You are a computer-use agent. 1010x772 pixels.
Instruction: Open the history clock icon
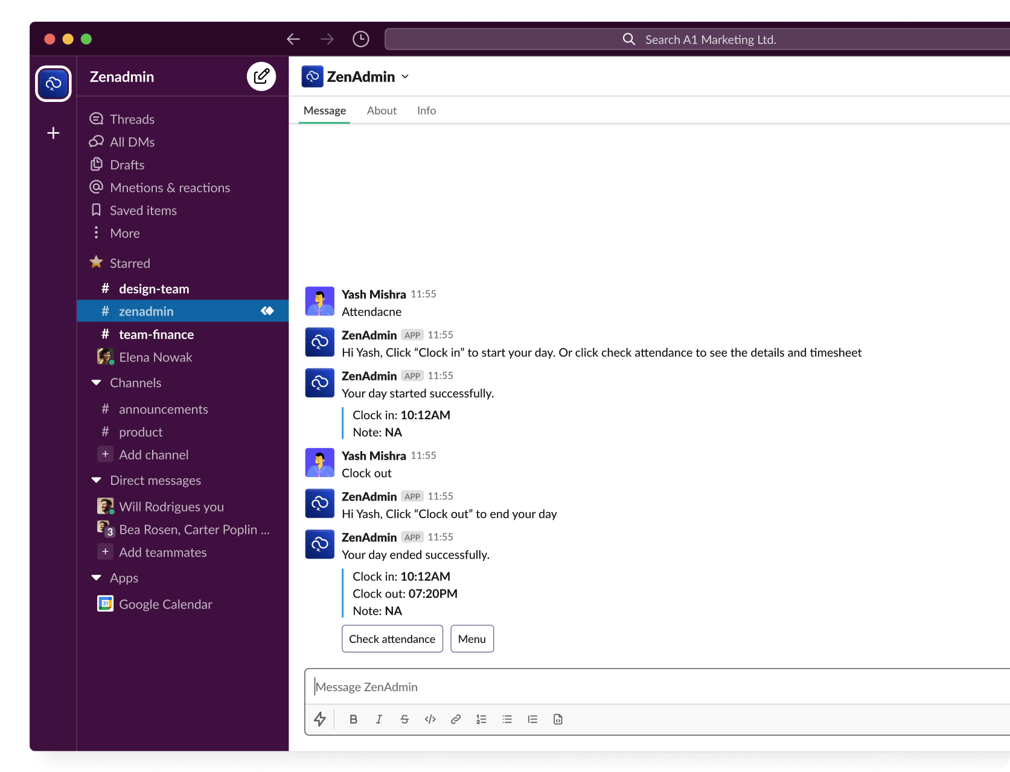[x=360, y=39]
